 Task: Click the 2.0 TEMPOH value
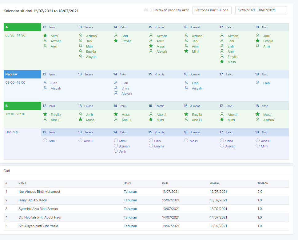(260, 192)
